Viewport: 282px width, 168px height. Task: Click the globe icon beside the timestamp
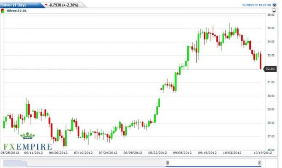point(275,5)
